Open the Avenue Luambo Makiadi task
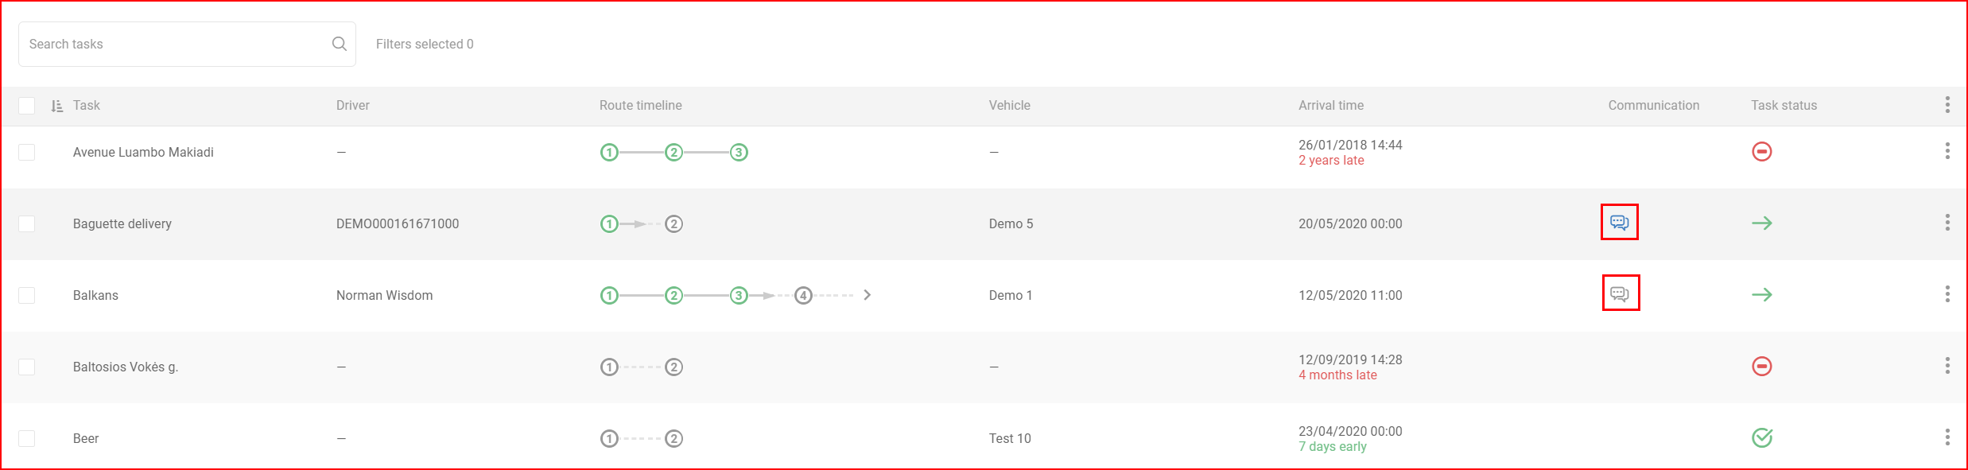Image resolution: width=1968 pixels, height=470 pixels. (x=143, y=152)
